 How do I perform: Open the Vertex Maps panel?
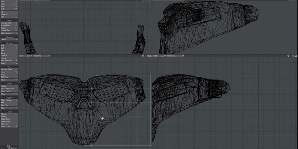[x=9, y=30]
